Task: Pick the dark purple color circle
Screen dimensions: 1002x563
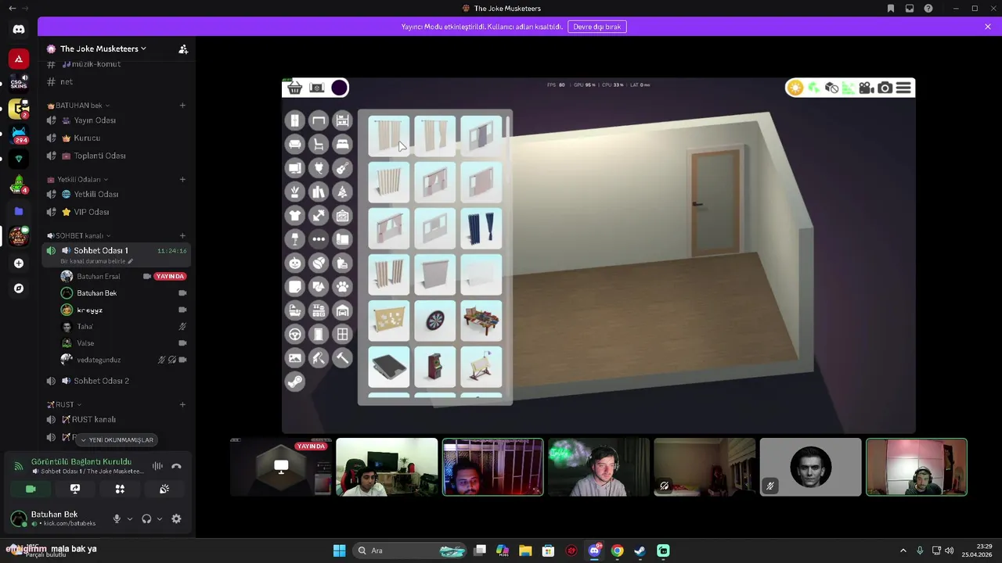Action: tap(339, 88)
